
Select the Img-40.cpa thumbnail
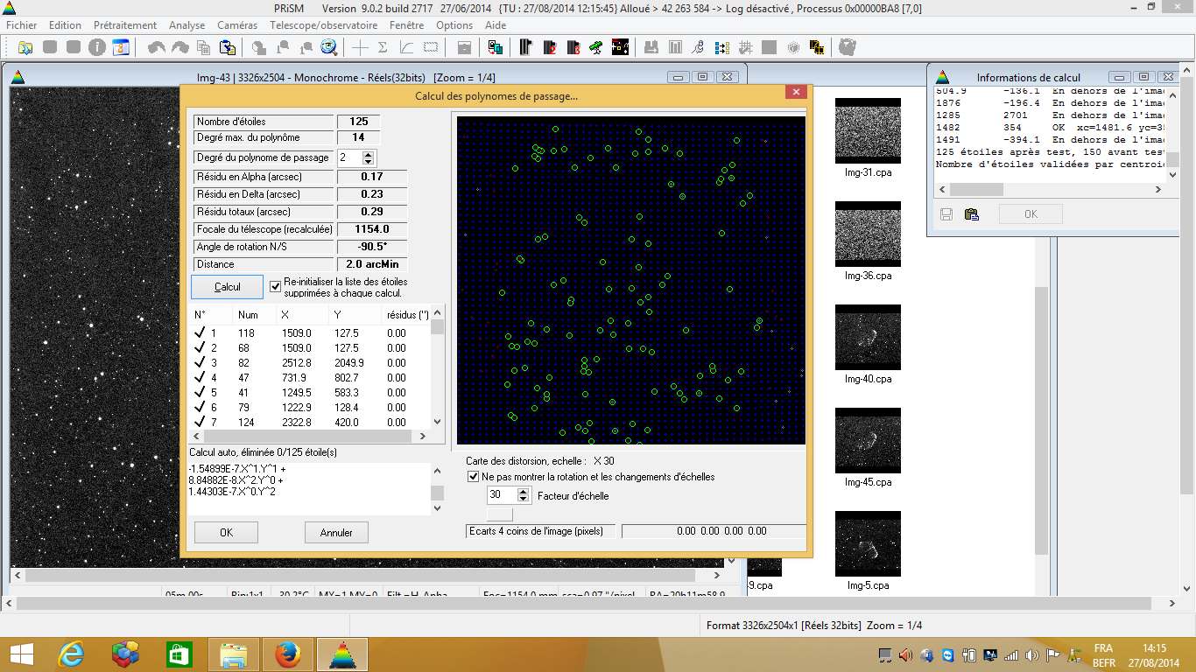point(868,336)
